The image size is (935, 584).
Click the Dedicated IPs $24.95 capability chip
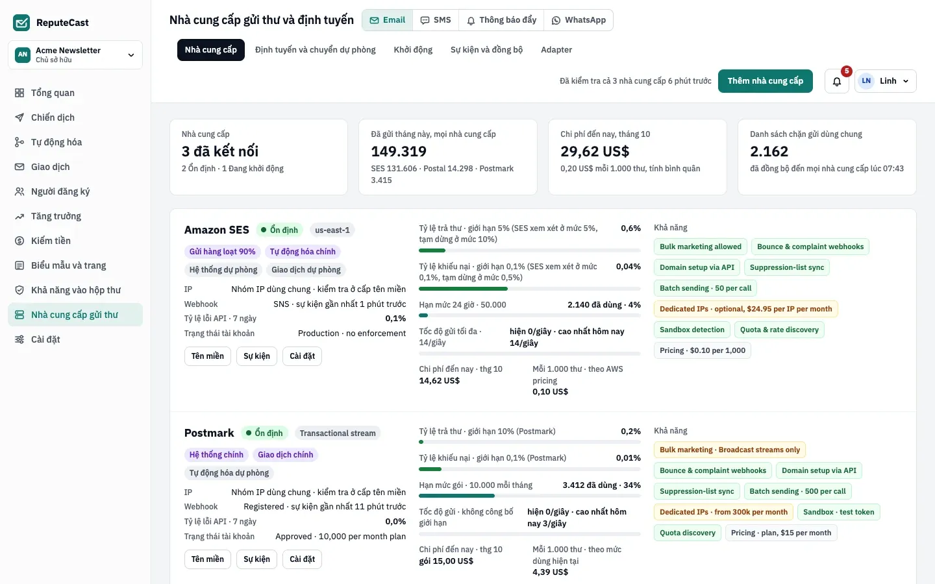point(746,309)
